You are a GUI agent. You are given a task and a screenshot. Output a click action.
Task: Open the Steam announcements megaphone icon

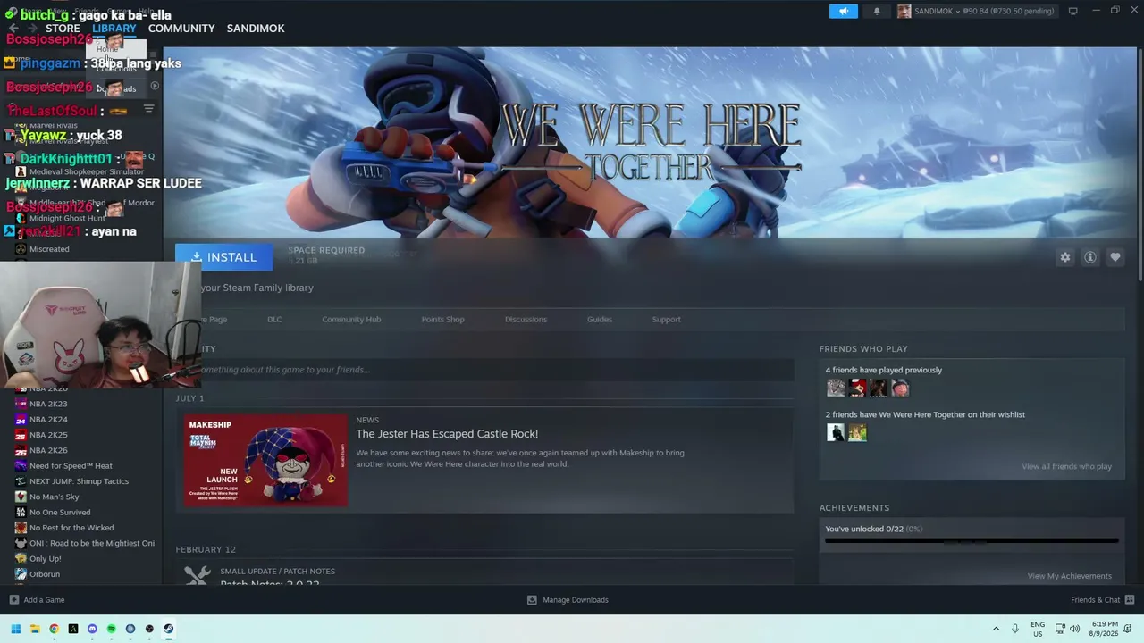843,11
